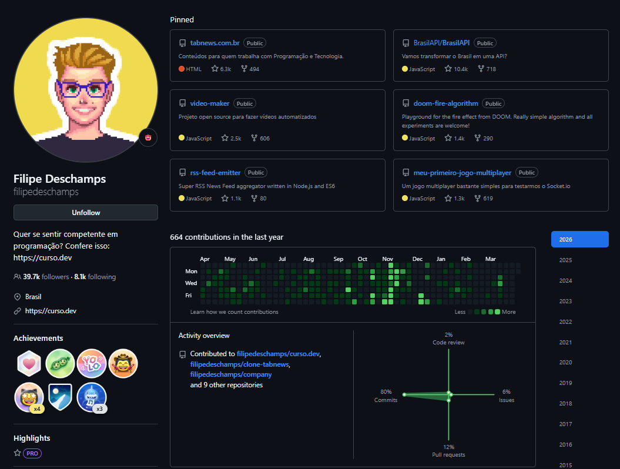Click the Pair Extraordinaire peas badge
Image resolution: width=620 pixels, height=469 pixels.
click(x=61, y=363)
